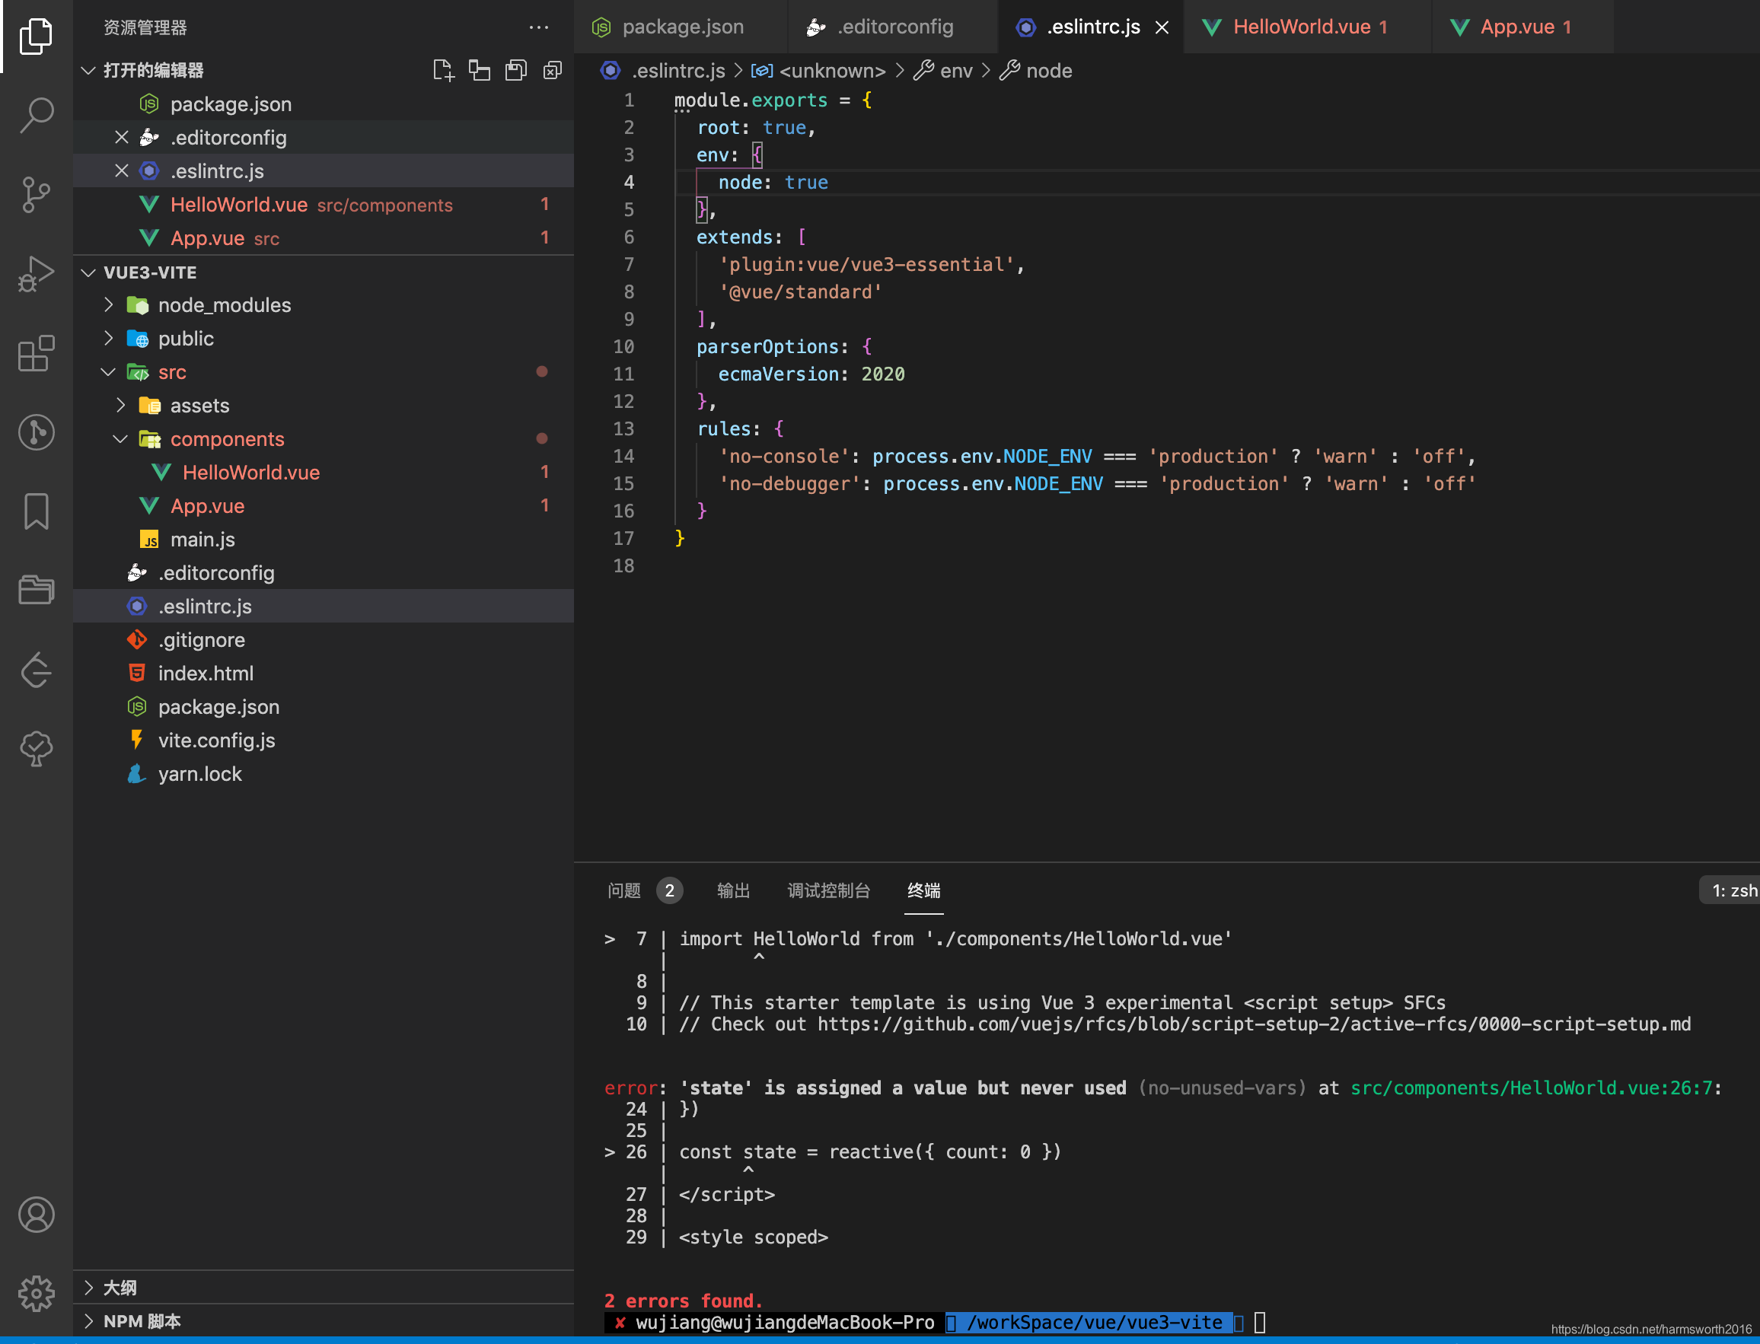The width and height of the screenshot is (1760, 1344).
Task: Switch to the 输出 tab panel
Action: pos(732,890)
